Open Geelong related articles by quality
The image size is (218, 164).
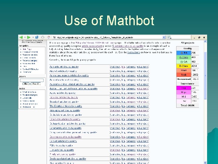point(68,159)
